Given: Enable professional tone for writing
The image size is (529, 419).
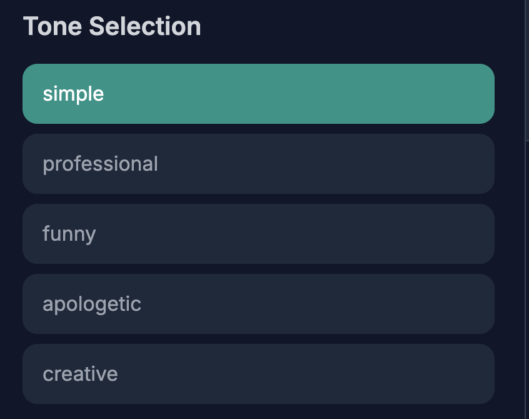Looking at the screenshot, I should pos(258,164).
